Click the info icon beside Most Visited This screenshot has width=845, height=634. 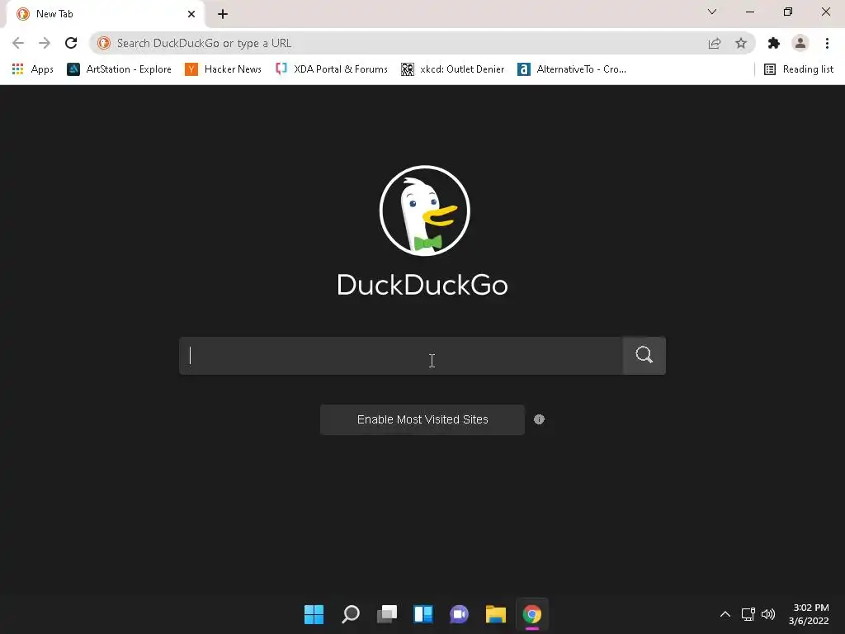[539, 419]
